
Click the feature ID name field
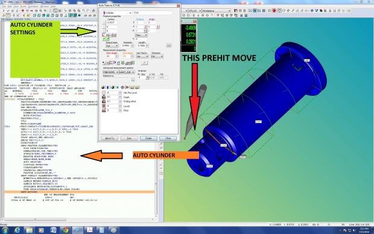(152, 13)
